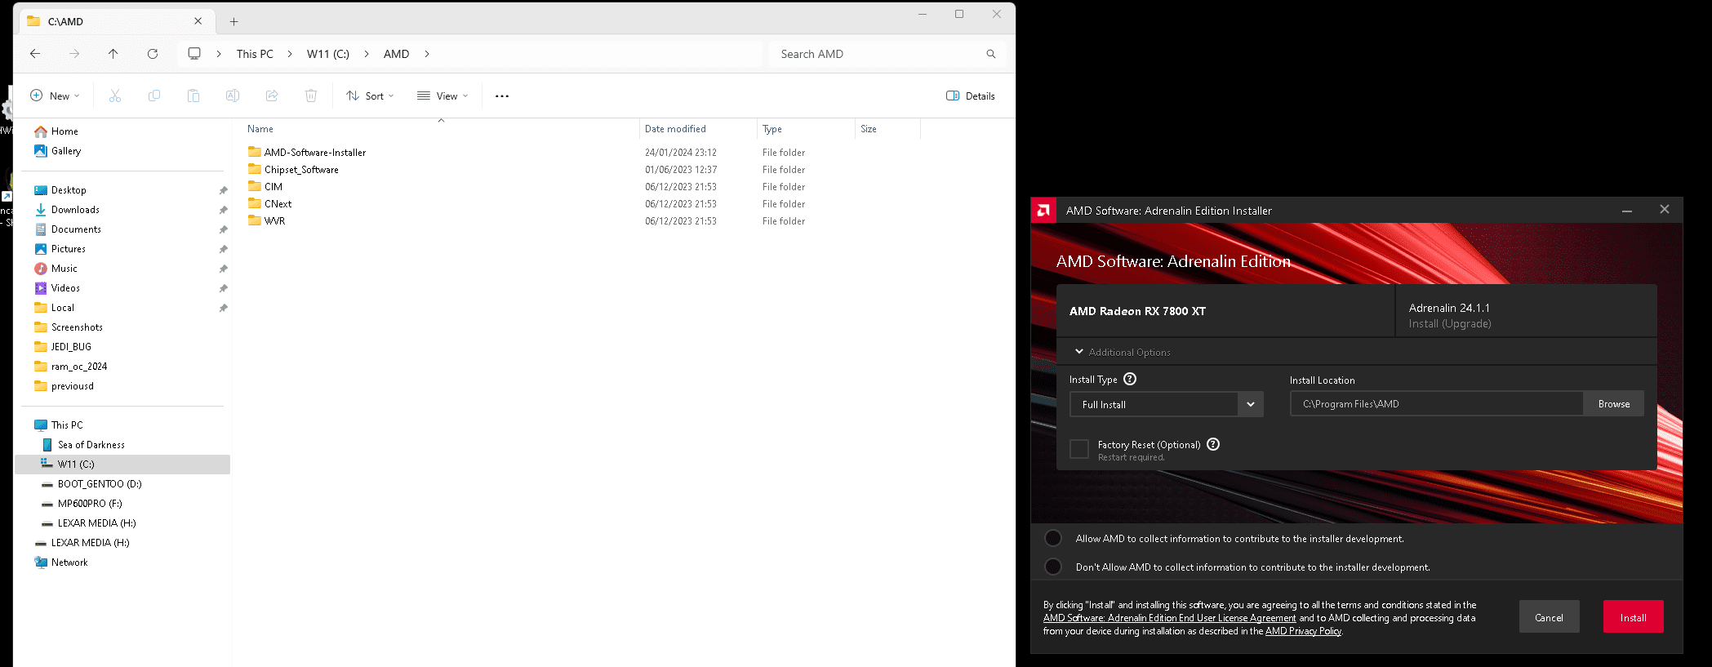1712x667 pixels.
Task: Click the PC monitor icon in address bar
Action: pos(194,54)
